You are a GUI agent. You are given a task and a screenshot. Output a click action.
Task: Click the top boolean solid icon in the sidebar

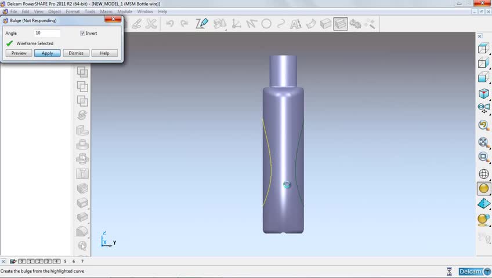tap(82, 72)
